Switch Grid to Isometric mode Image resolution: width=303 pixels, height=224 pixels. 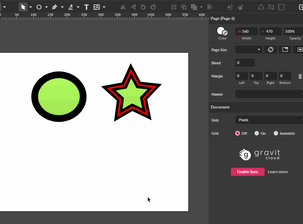pyautogui.click(x=276, y=133)
